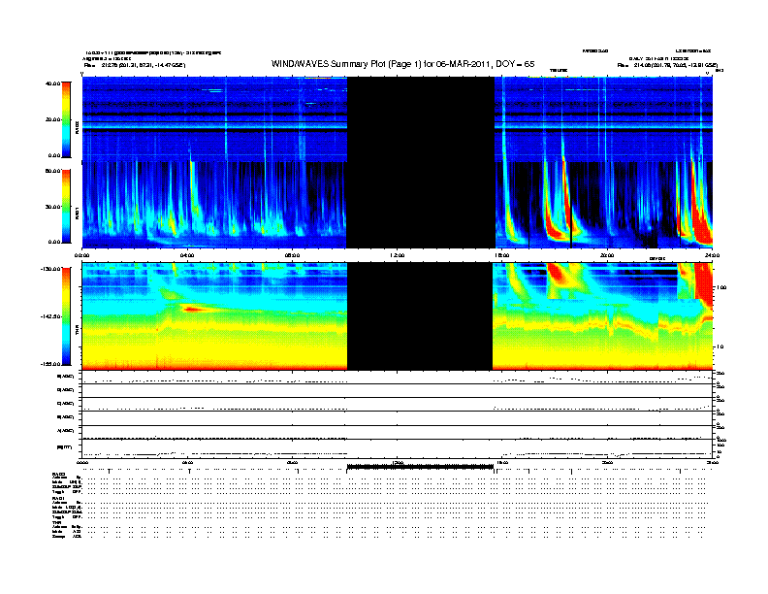
Task: Click the -142.50 label on TNR scale
Action: (50, 316)
